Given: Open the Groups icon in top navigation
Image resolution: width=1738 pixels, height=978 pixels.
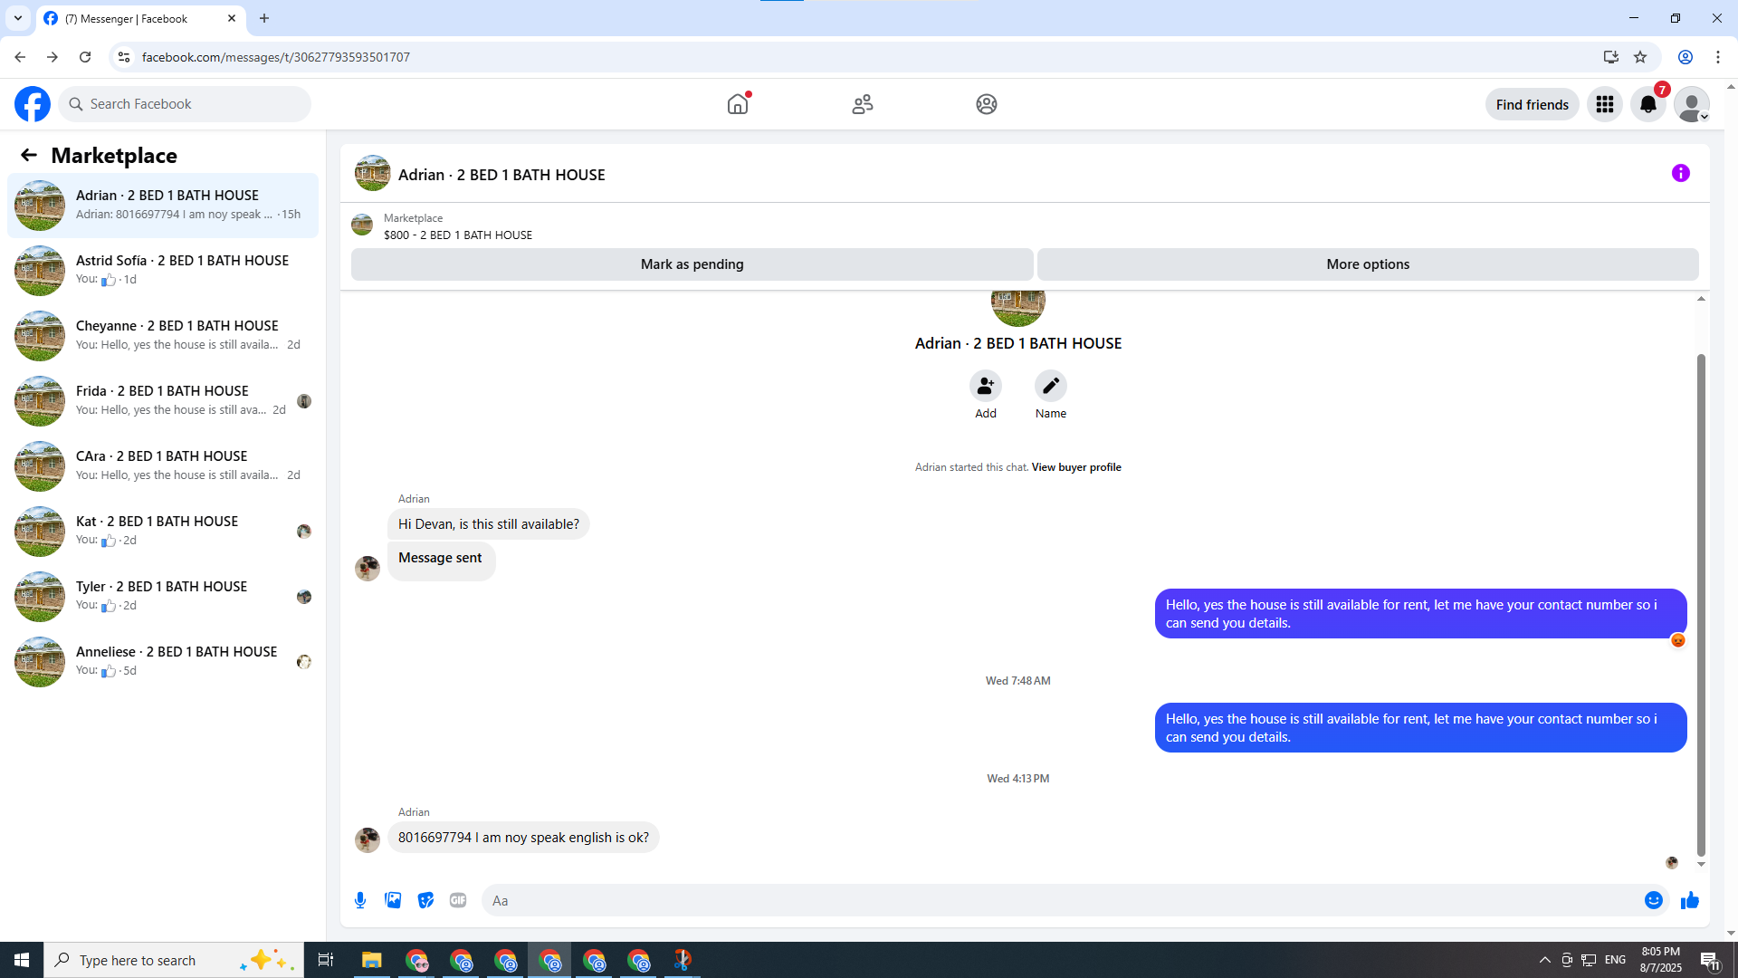Looking at the screenshot, I should 987,104.
